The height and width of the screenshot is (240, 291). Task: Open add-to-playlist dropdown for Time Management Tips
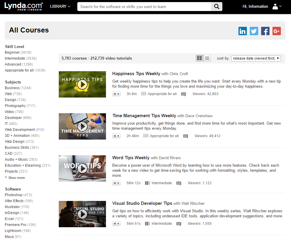116,136
